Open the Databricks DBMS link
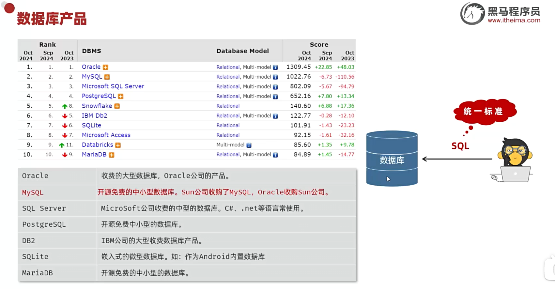The width and height of the screenshot is (555, 289). [x=97, y=145]
